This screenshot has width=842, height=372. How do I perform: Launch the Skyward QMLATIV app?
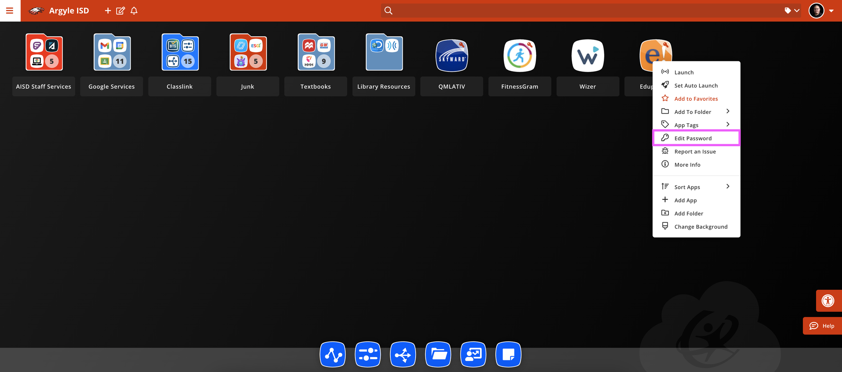(x=451, y=56)
